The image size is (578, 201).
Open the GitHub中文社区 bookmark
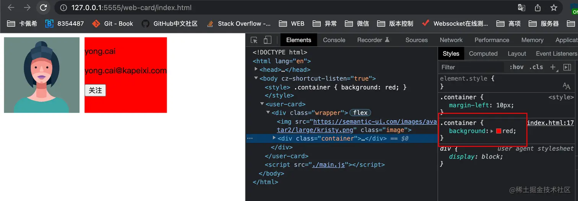(169, 24)
